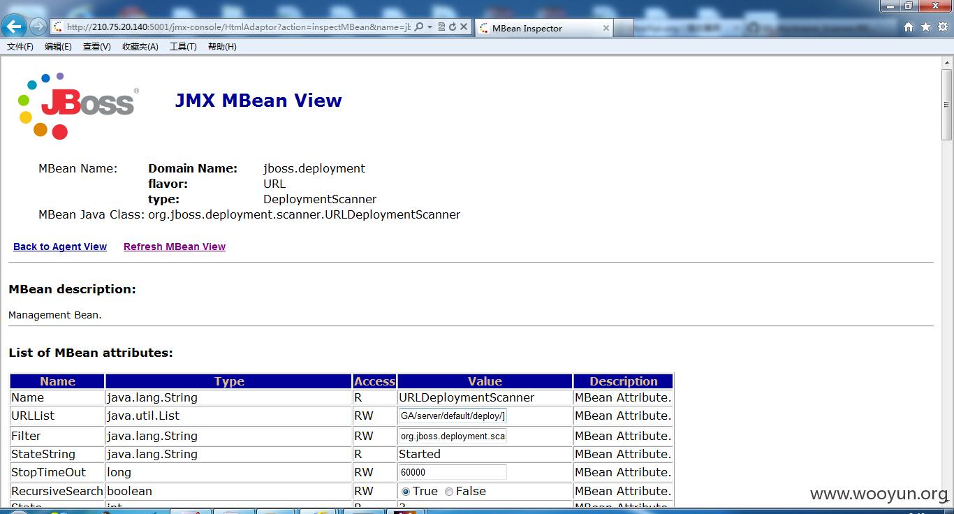Follow the Refresh MBean View link

click(x=175, y=247)
